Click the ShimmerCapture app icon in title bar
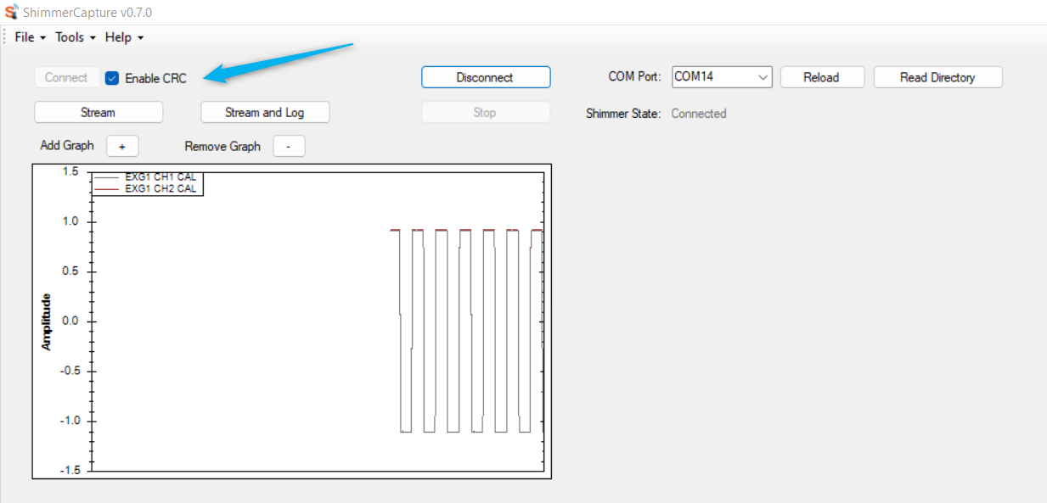Screen dimensions: 1047x503 [12, 13]
